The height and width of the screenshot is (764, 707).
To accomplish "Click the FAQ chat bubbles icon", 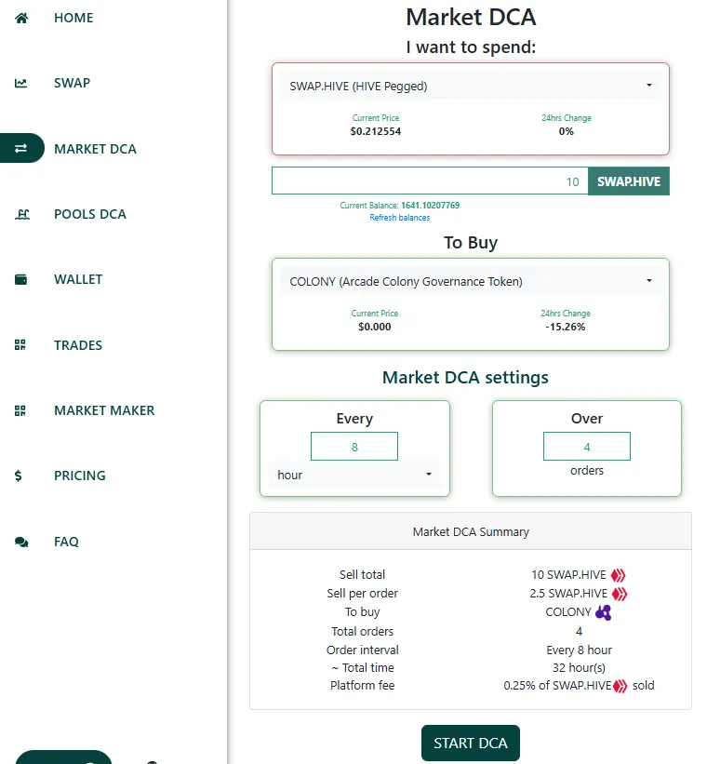I will click(21, 542).
